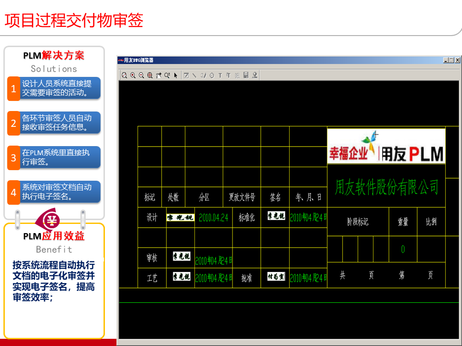Maximize the DWG viewer window
The height and width of the screenshot is (346, 462).
click(x=451, y=60)
